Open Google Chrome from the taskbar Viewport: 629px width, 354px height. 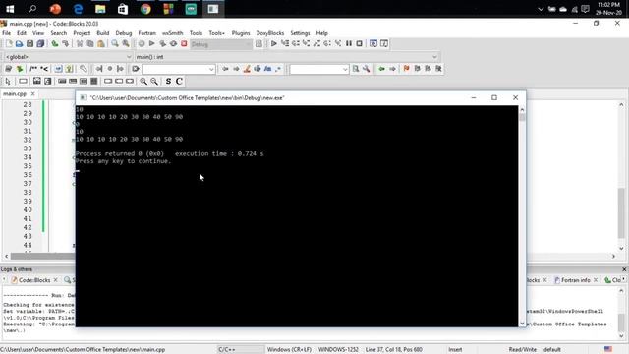(145, 9)
